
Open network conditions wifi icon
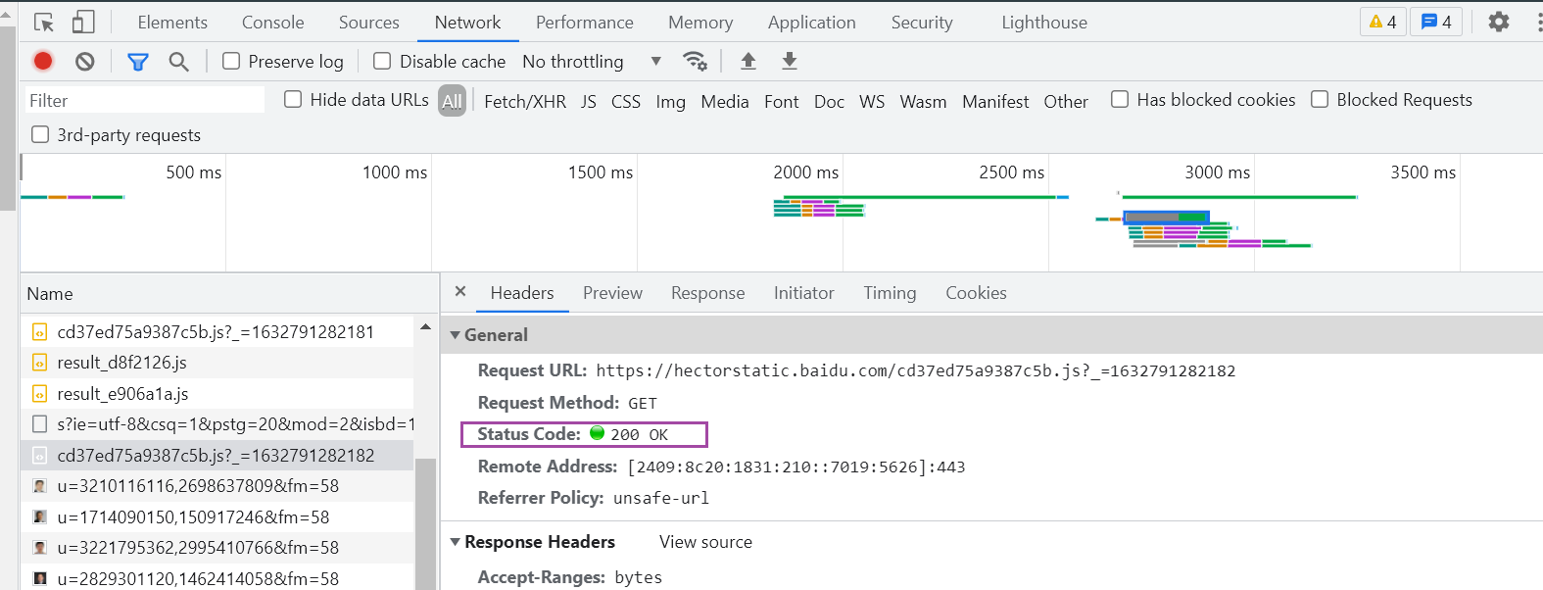pyautogui.click(x=695, y=61)
